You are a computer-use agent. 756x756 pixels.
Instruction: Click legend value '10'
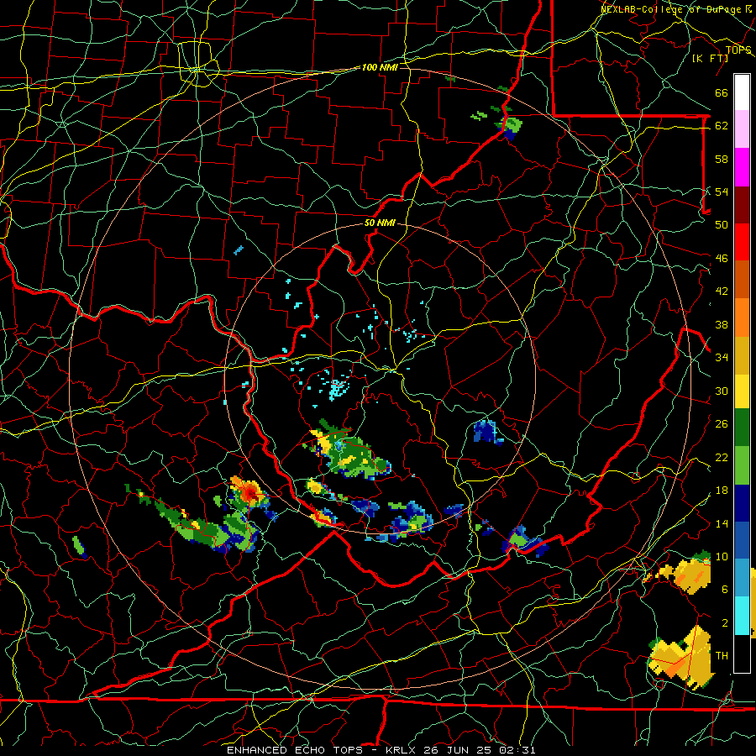(722, 557)
